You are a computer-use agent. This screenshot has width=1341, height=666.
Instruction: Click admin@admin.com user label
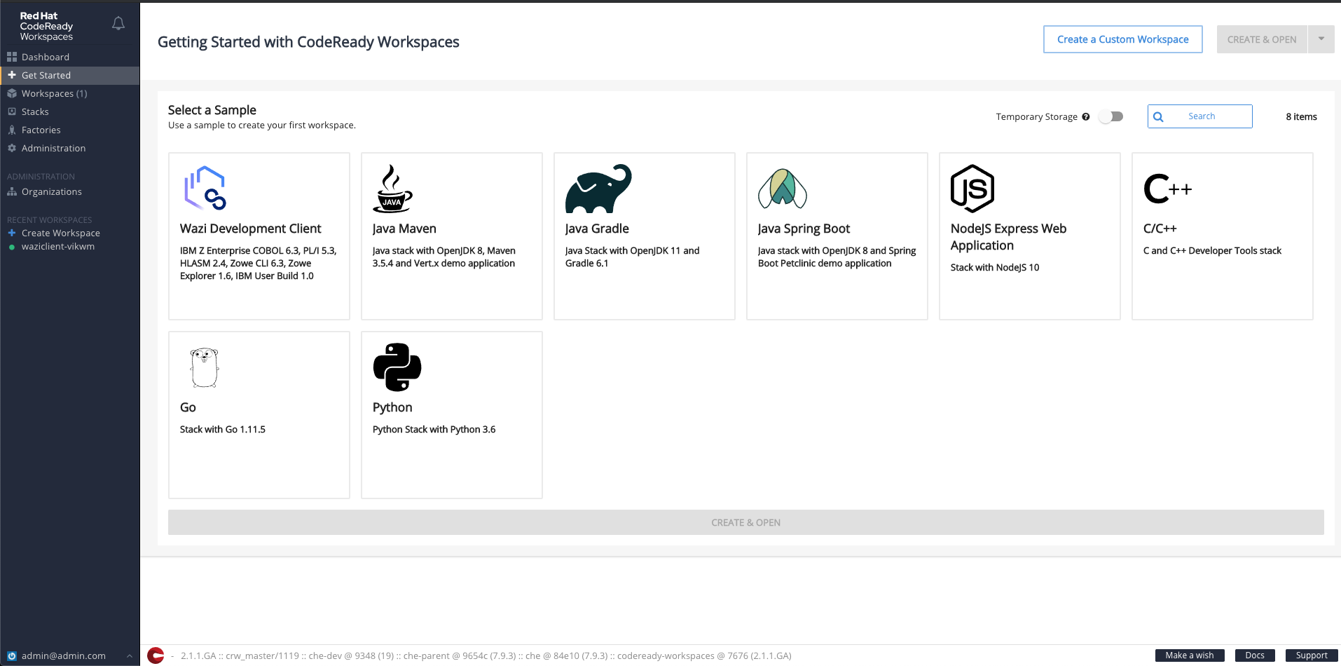(64, 656)
